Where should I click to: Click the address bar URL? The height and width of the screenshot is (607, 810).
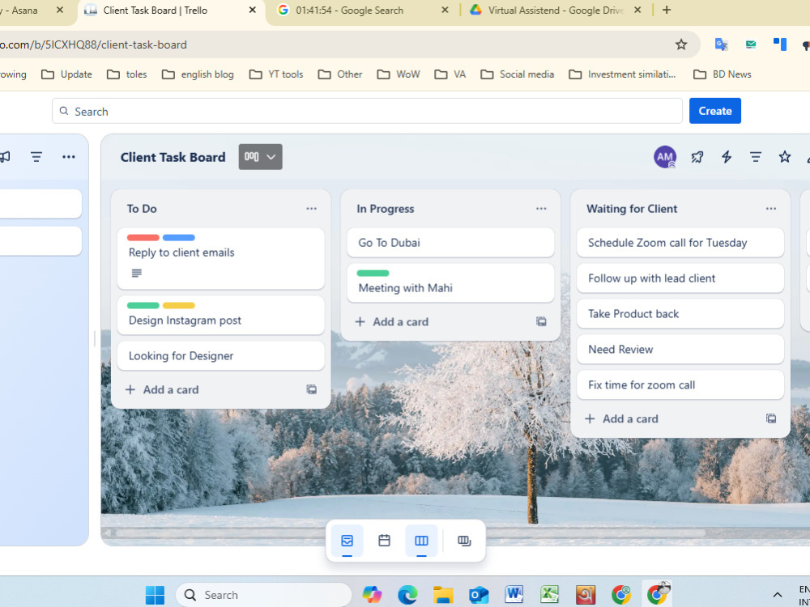tap(93, 45)
